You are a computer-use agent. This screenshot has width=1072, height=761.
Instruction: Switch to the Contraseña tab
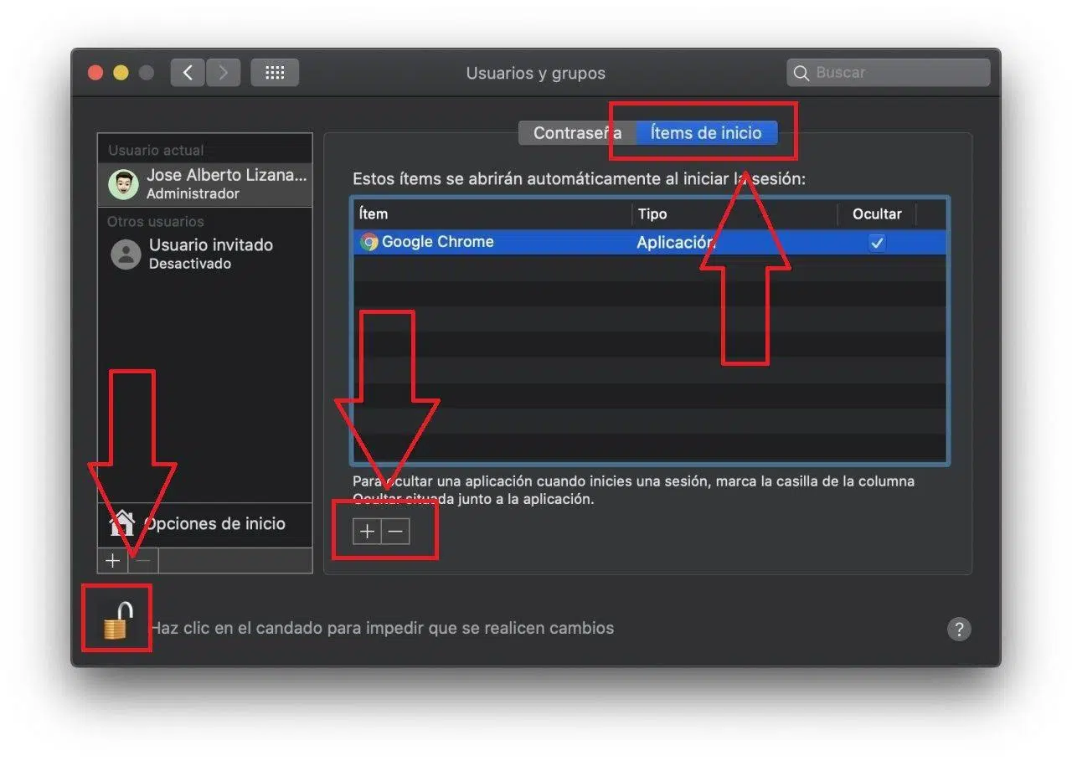[x=577, y=133]
